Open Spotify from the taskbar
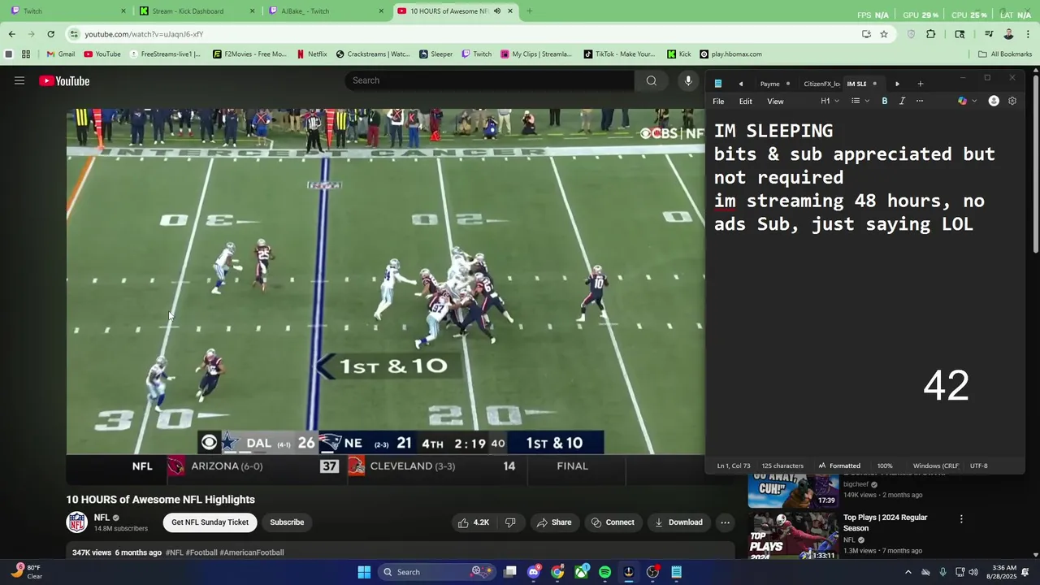Image resolution: width=1040 pixels, height=585 pixels. 604,572
